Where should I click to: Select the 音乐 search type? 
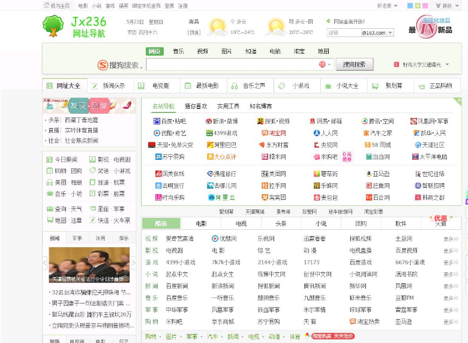tap(178, 51)
